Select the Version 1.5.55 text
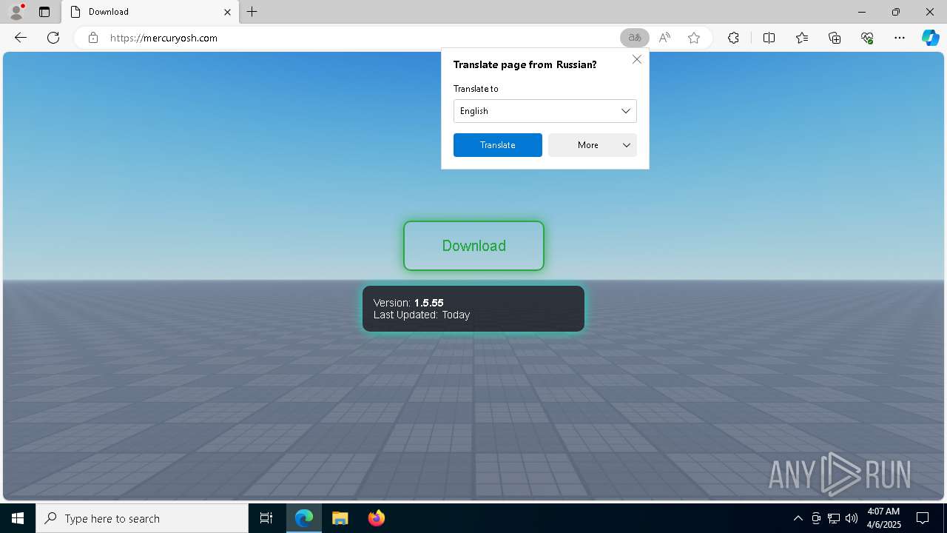 pos(408,303)
